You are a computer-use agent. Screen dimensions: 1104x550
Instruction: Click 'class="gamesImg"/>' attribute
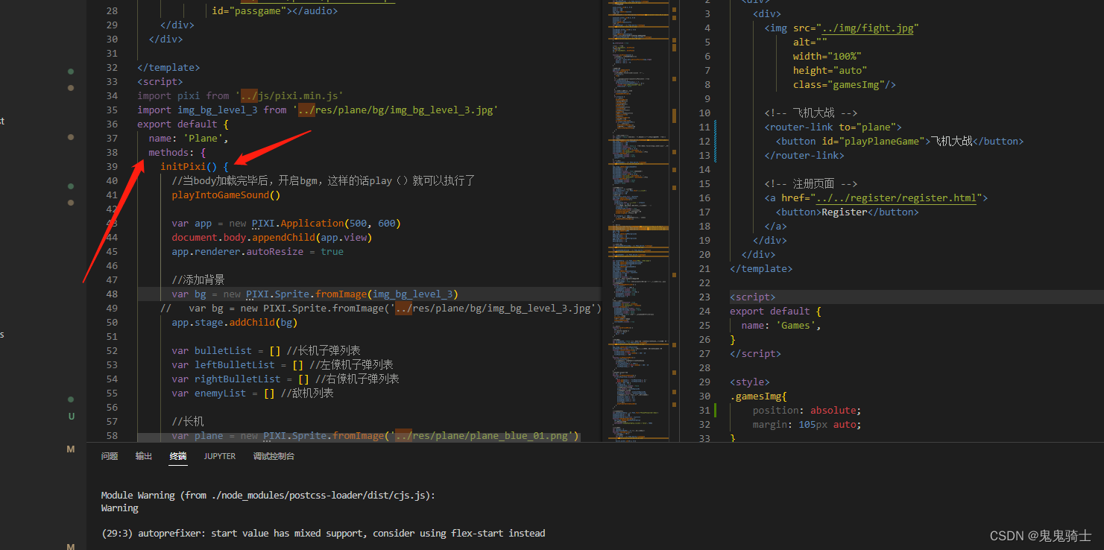(x=845, y=85)
